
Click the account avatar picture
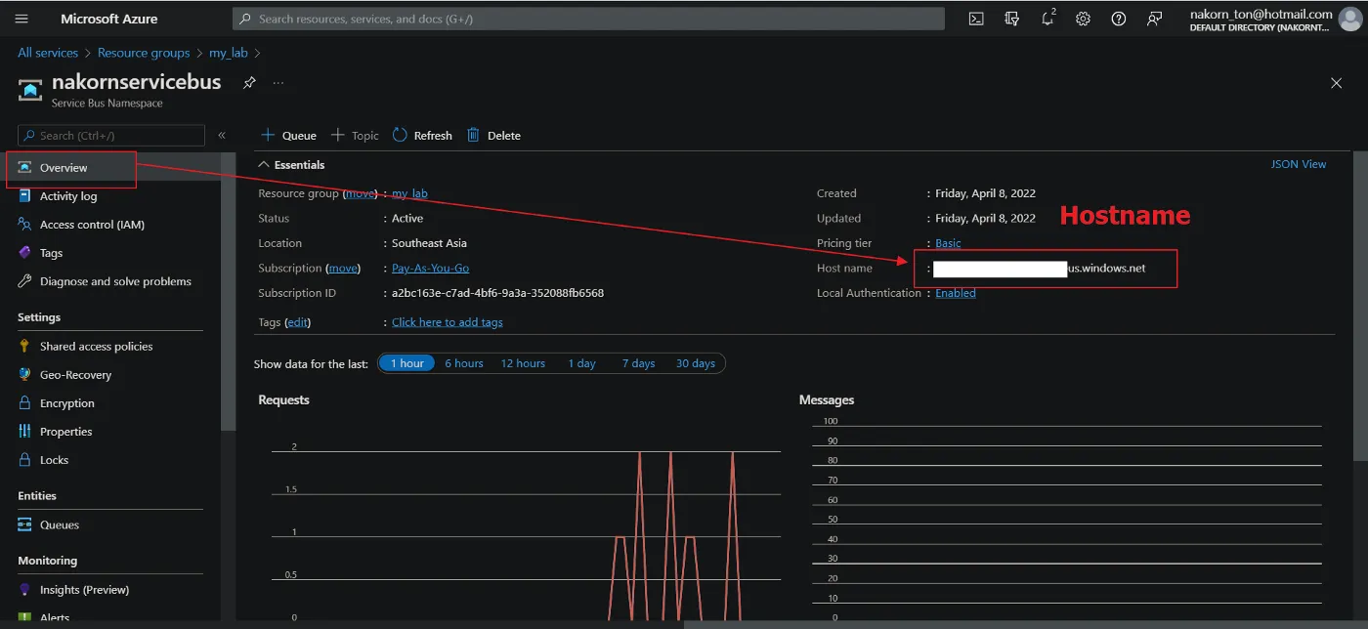click(1350, 19)
